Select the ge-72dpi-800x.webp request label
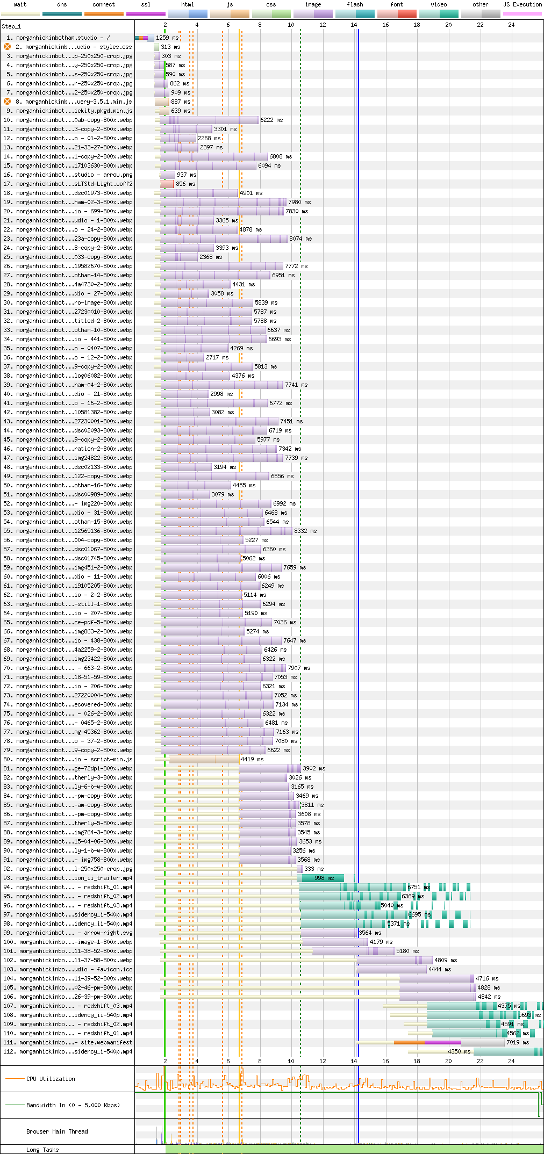 click(x=68, y=769)
